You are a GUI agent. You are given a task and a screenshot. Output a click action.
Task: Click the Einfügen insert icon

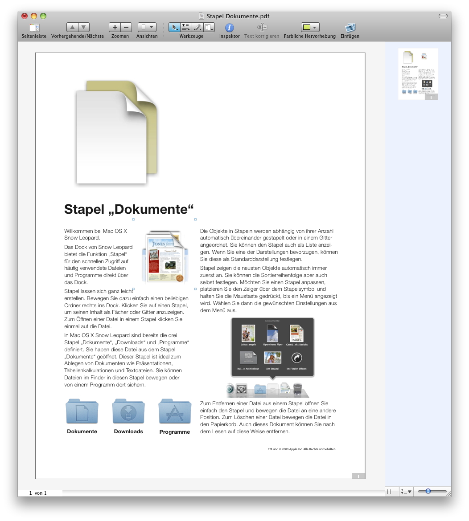tap(350, 28)
